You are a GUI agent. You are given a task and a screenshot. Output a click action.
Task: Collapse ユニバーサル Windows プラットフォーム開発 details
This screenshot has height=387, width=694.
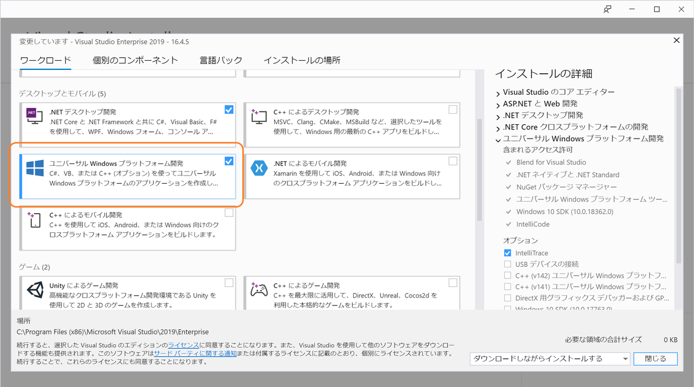click(x=498, y=139)
